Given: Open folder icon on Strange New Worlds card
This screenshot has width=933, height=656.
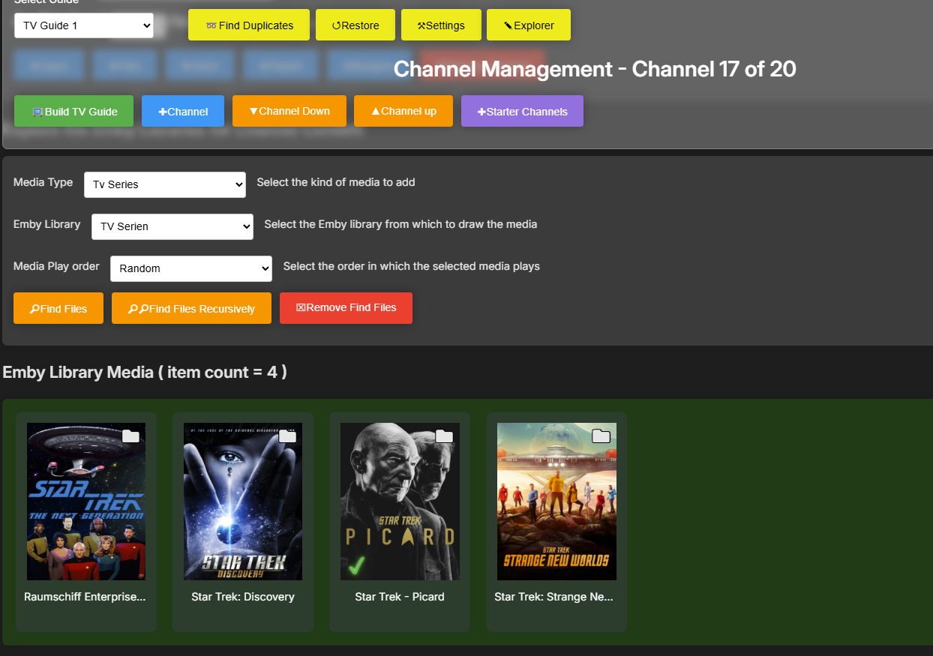Looking at the screenshot, I should [601, 436].
